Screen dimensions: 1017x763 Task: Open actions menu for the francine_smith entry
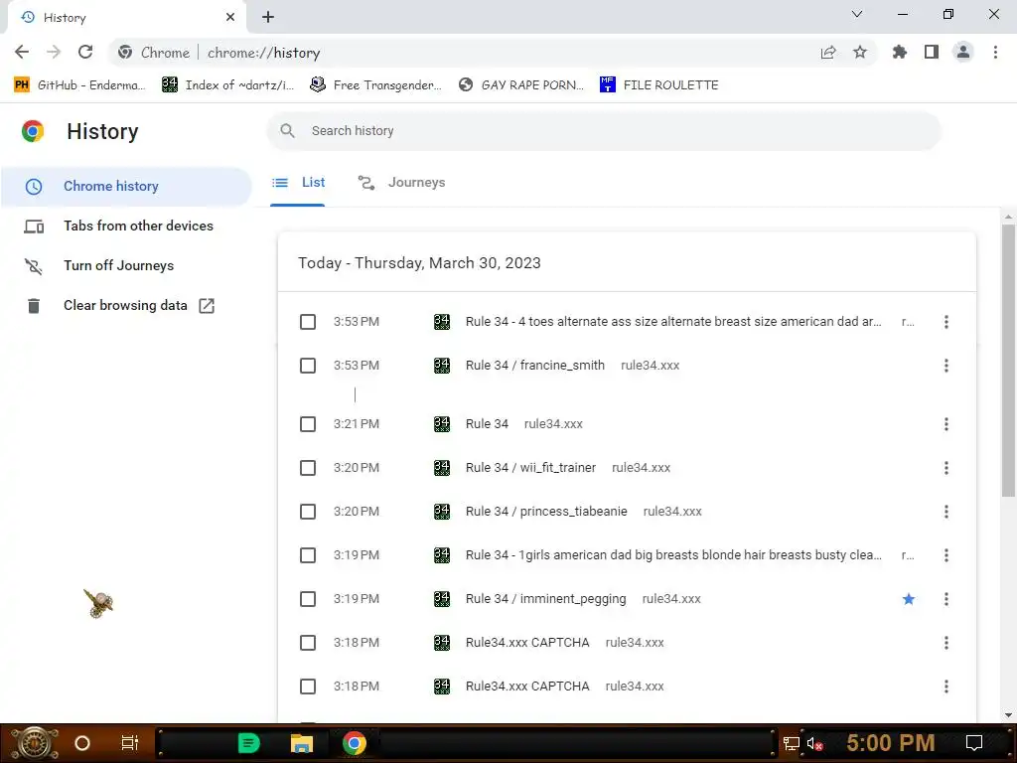[x=946, y=366]
